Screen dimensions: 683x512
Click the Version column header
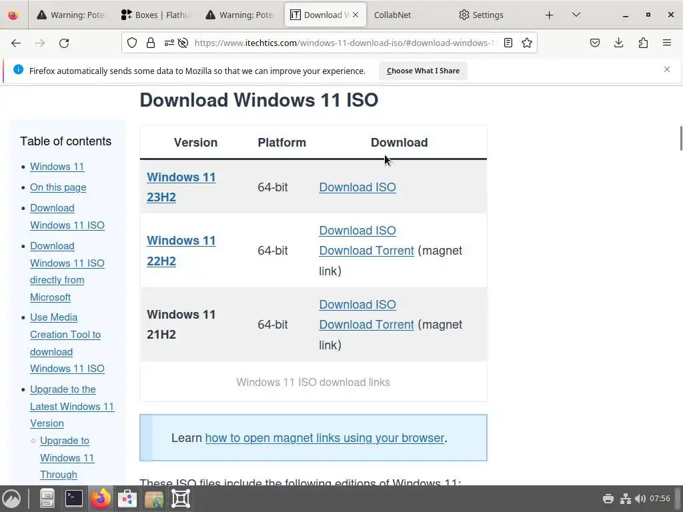coord(195,143)
